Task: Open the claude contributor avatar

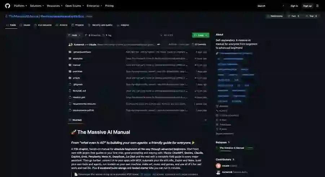Action: [218, 166]
